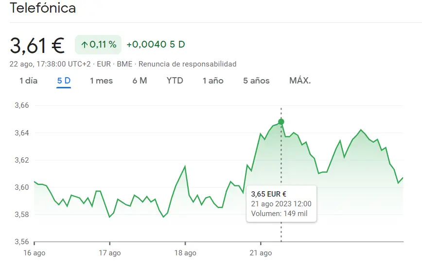Viewport: 422px width, 267px height.
Task: Click the 3,61 € price
Action: click(37, 45)
